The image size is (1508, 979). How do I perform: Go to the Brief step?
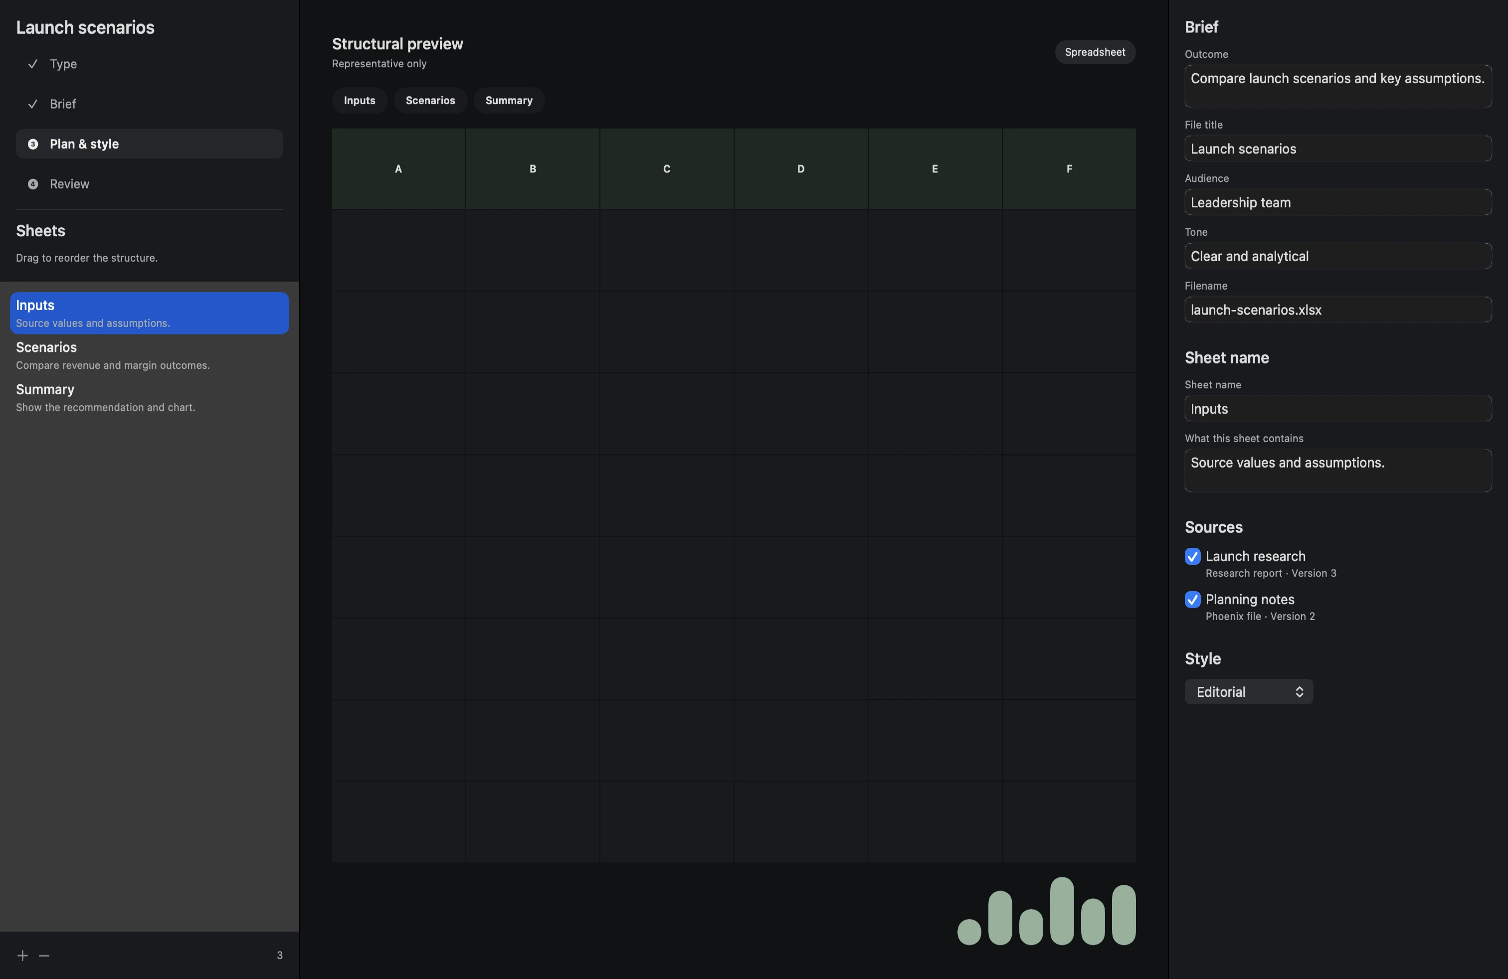[150, 104]
